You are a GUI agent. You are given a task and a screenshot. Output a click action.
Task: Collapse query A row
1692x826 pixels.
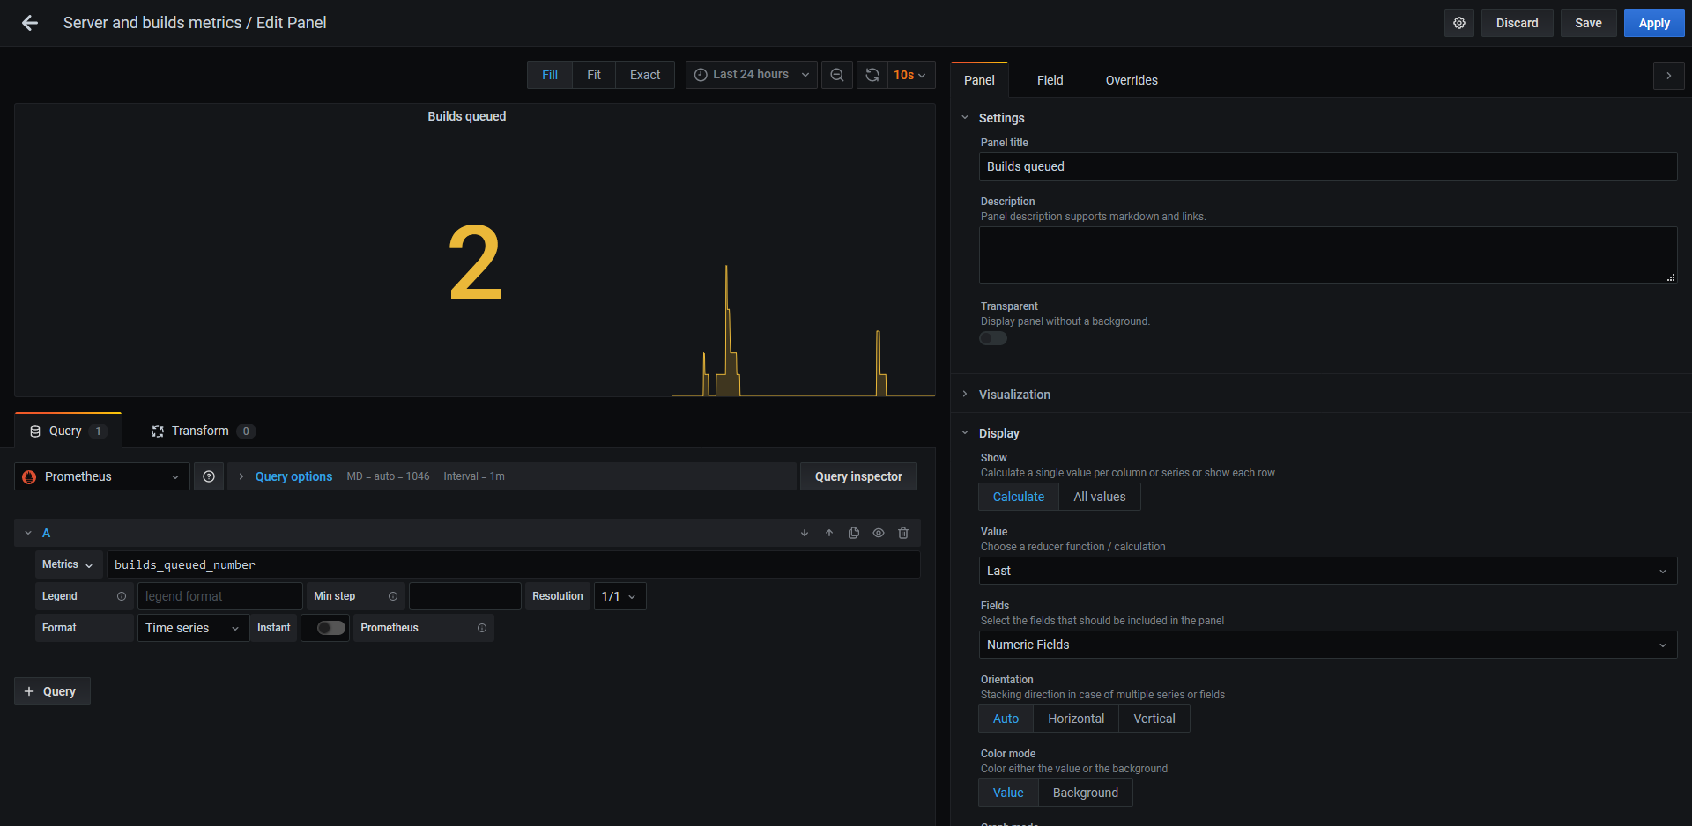[x=28, y=533]
